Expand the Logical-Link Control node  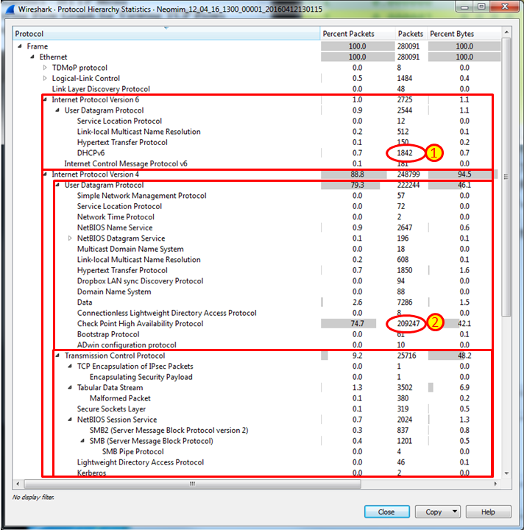click(x=45, y=78)
